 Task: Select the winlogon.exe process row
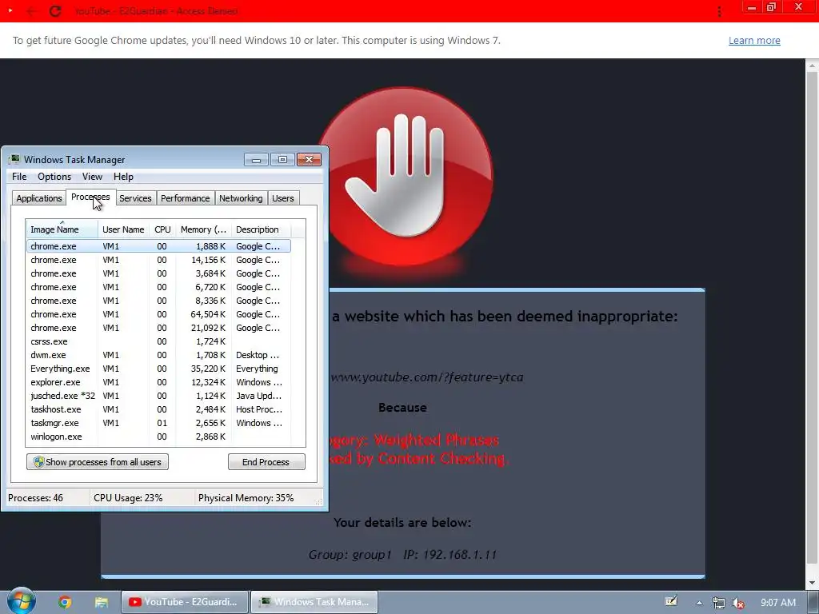pyautogui.click(x=158, y=437)
